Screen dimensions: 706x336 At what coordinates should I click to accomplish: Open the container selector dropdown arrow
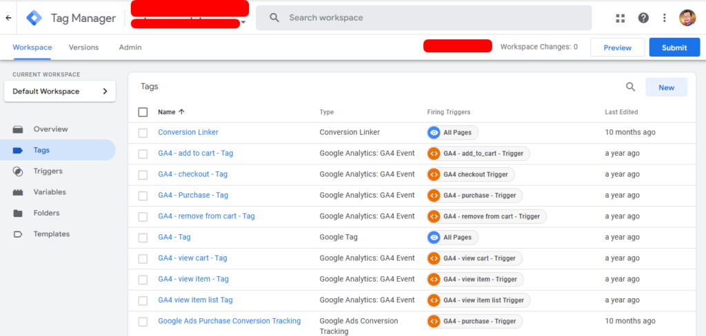(243, 22)
